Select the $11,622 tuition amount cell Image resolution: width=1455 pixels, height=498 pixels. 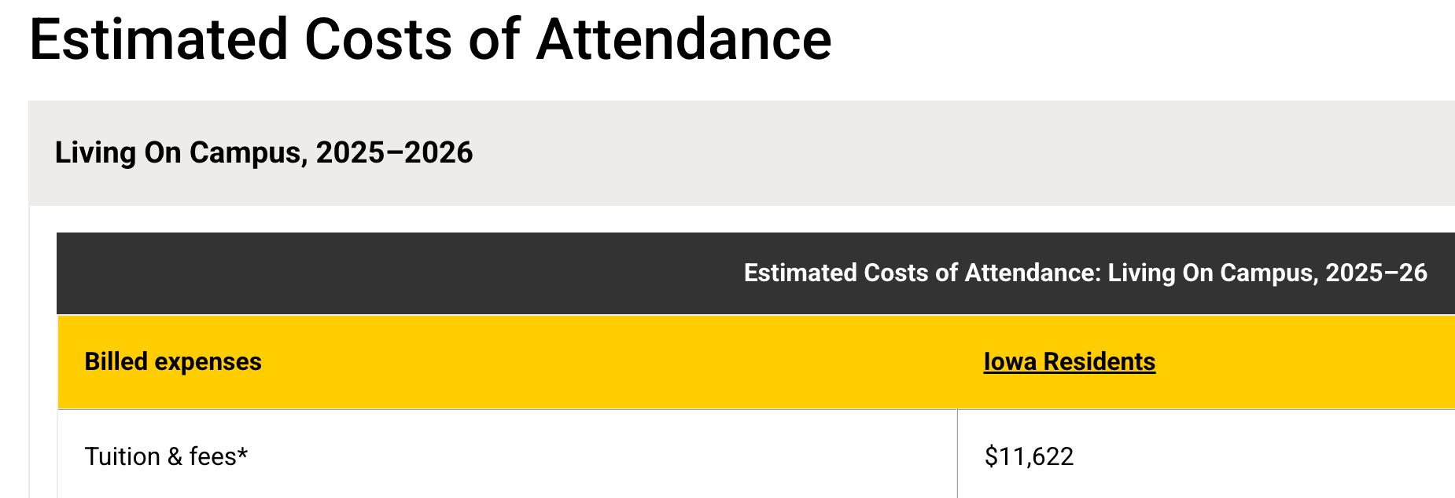point(1029,456)
